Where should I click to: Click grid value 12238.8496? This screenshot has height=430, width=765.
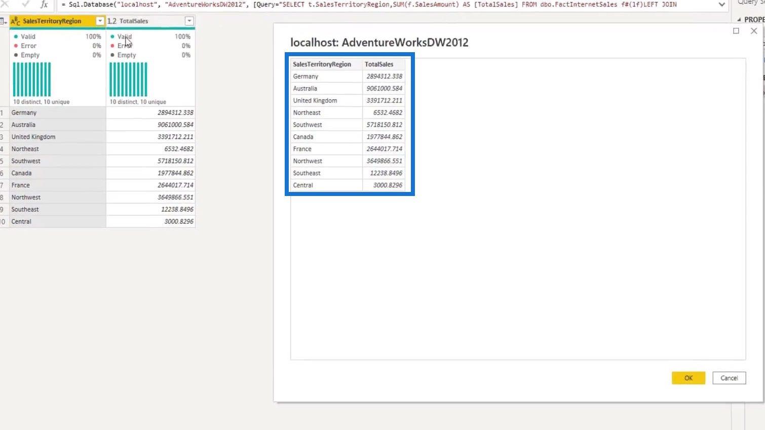pos(150,210)
